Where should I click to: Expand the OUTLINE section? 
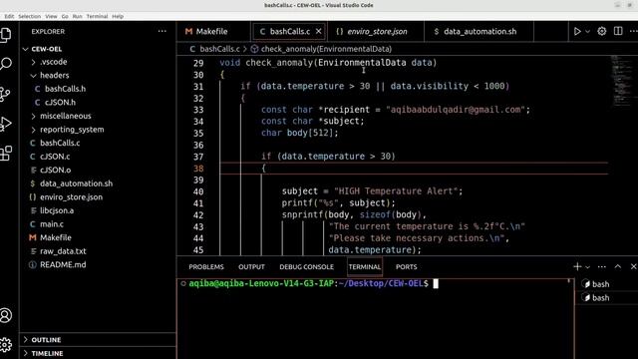coord(98,339)
